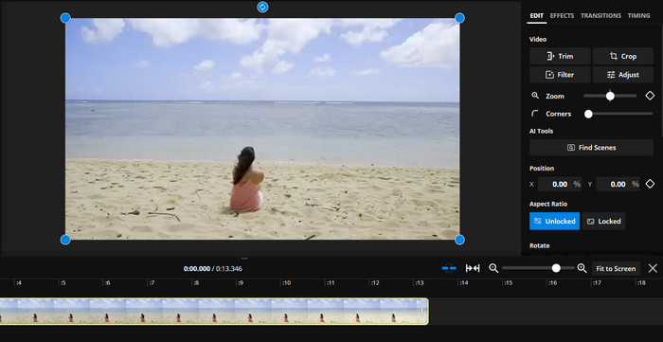This screenshot has width=663, height=342.
Task: Open the Trim tool
Action: (x=560, y=56)
